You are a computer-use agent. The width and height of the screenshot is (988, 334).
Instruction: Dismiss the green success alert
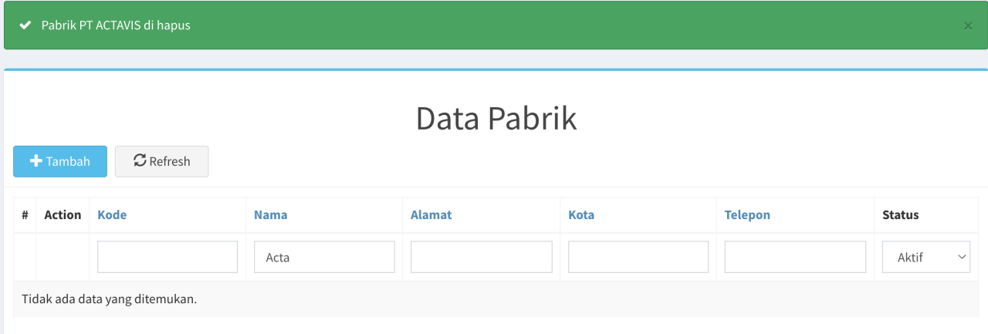coord(968,25)
